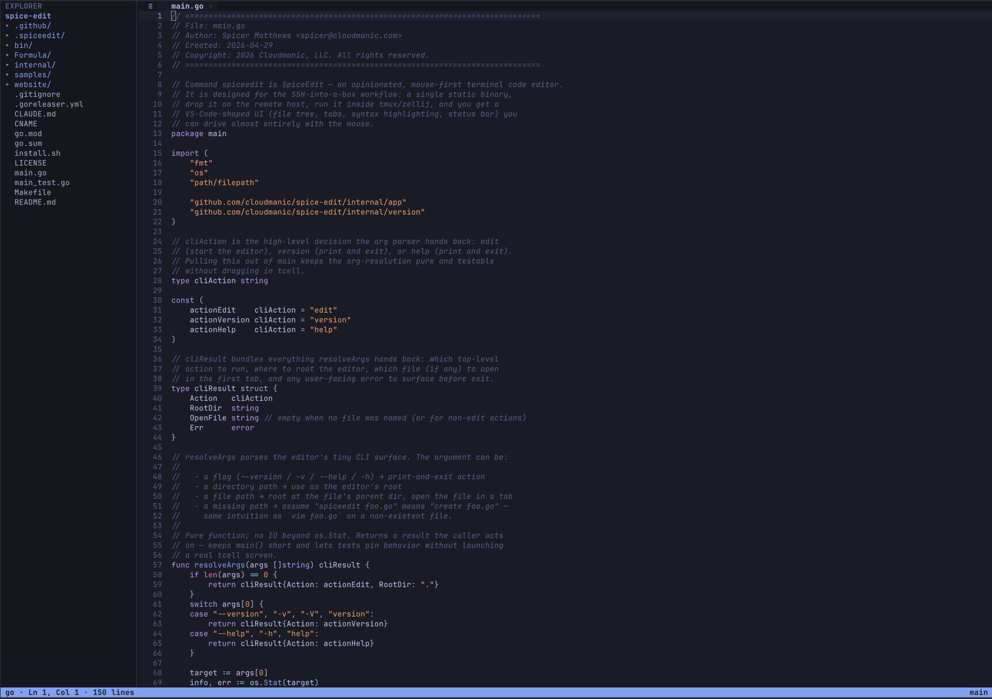Place cursor on 'package main' line
The height and width of the screenshot is (699, 992).
(x=199, y=134)
